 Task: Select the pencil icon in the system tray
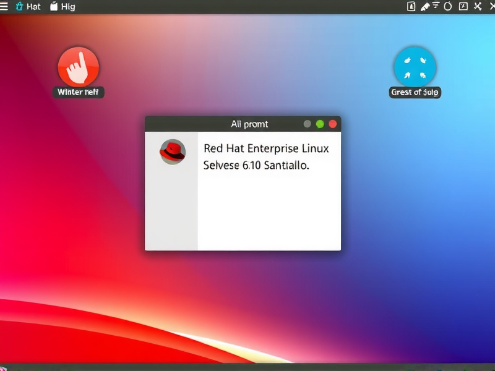(x=425, y=7)
